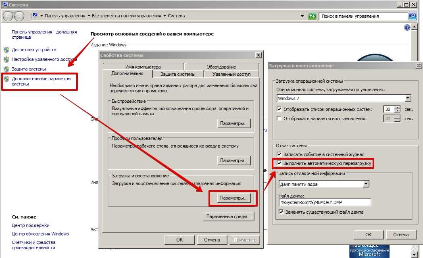Uncheck Записать событие в системный журнал
This screenshot has width=423, height=258.
click(x=279, y=154)
